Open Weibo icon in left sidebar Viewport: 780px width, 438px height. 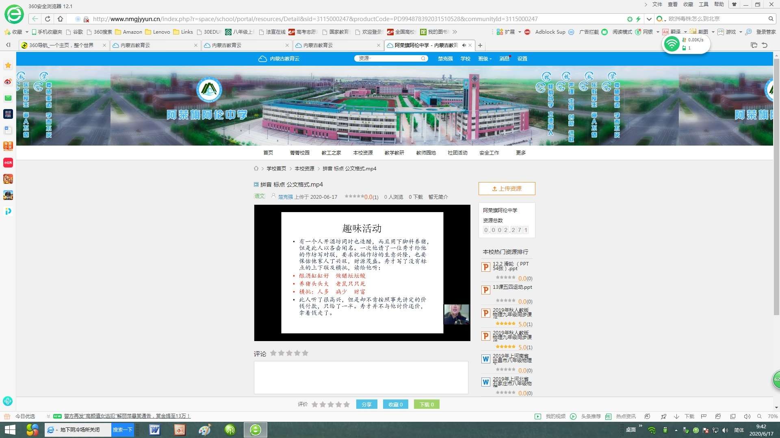(8, 82)
